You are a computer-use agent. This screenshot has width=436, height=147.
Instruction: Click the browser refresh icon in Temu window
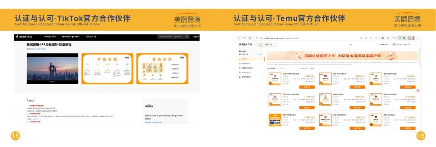coord(245,38)
